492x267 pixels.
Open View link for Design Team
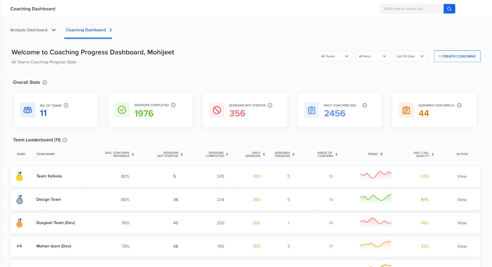[x=462, y=200]
